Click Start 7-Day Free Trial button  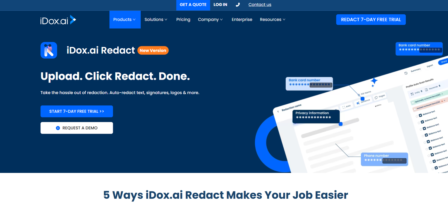point(77,111)
